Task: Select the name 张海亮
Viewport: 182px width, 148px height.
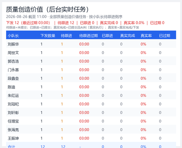Action: tap(13, 130)
